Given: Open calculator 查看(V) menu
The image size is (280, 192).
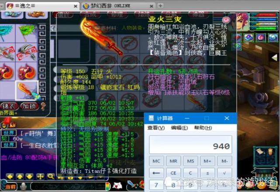Looking at the screenshot, I should click(x=156, y=128).
